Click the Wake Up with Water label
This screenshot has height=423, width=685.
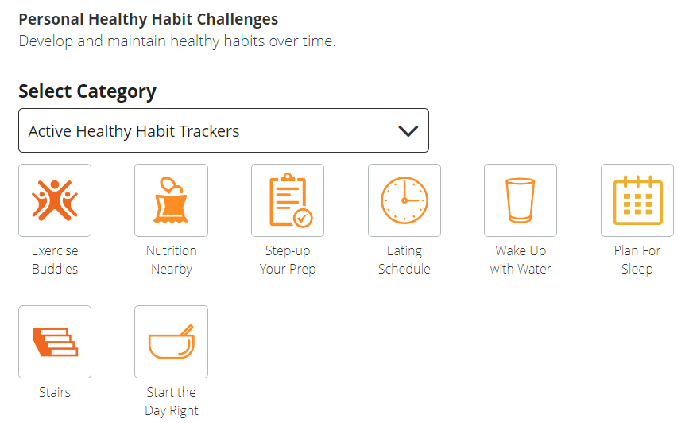pyautogui.click(x=521, y=260)
